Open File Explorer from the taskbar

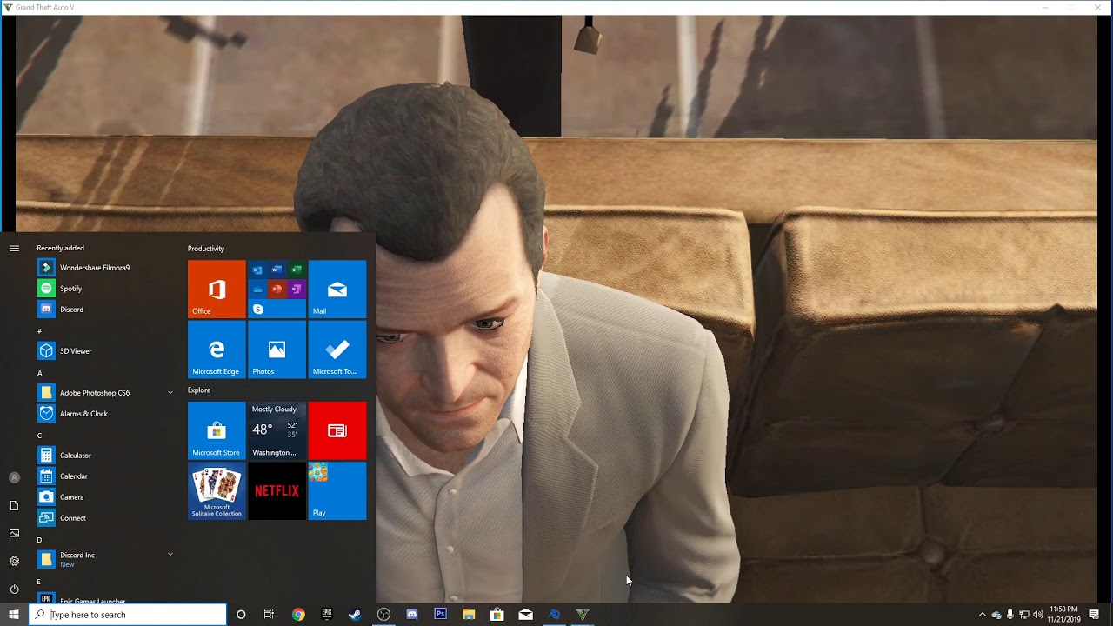pyautogui.click(x=469, y=615)
